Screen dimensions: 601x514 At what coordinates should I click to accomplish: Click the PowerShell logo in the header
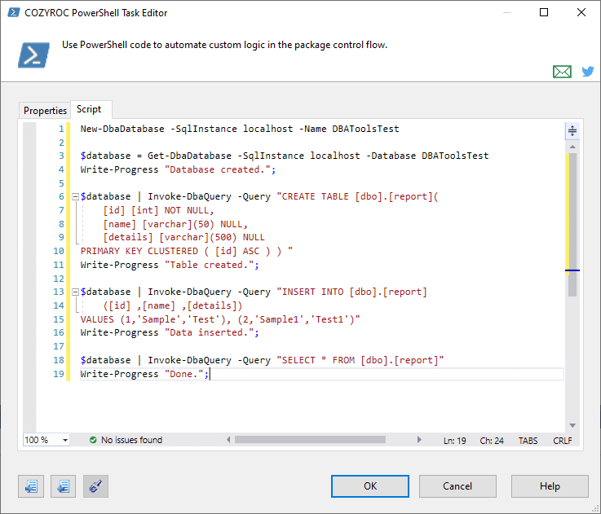click(33, 55)
